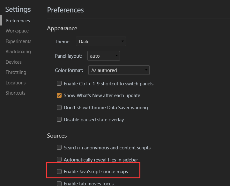Open the Color format dropdown
The height and width of the screenshot is (186, 230).
coord(119,70)
